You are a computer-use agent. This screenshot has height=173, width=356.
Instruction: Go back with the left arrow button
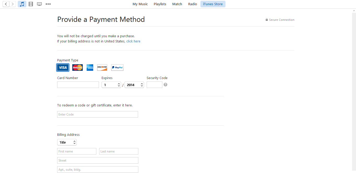click(6, 4)
